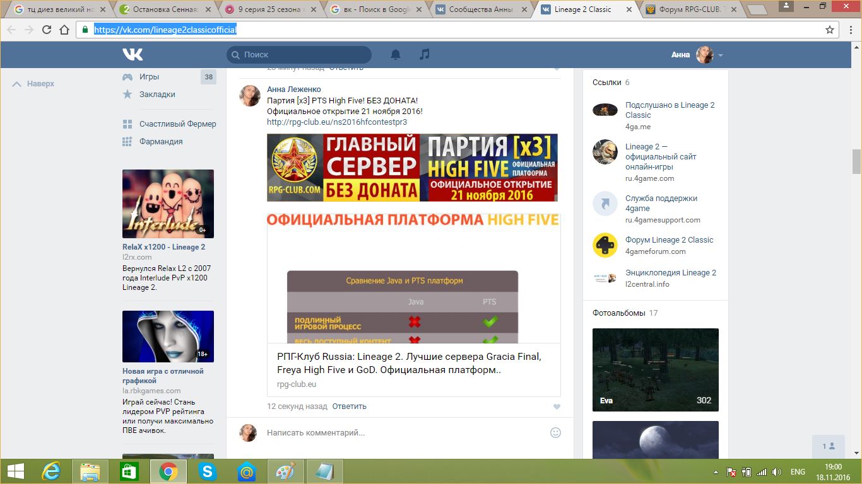This screenshot has height=484, width=862.
Task: Reply via Ответить under 12 секунд назад
Action: (x=350, y=406)
